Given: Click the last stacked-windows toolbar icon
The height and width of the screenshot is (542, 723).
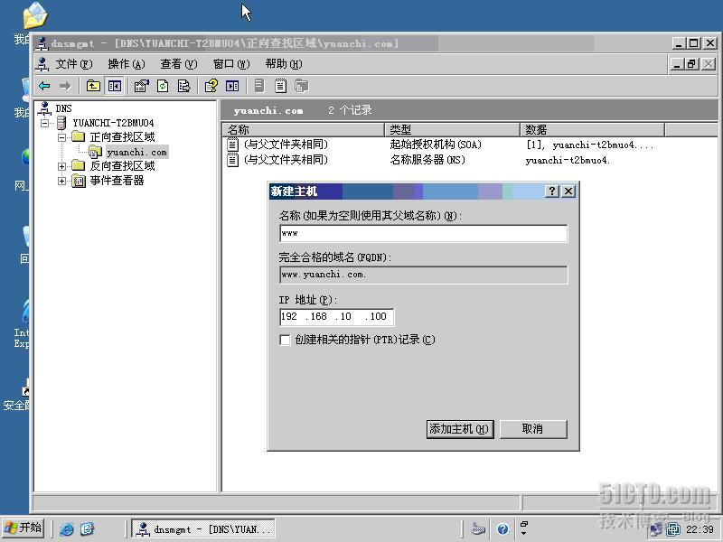Looking at the screenshot, I should (x=302, y=86).
